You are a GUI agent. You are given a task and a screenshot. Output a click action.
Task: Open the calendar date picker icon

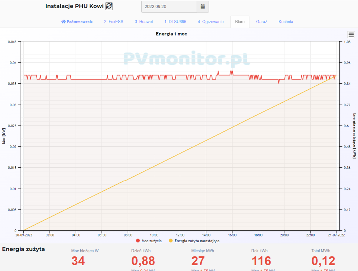pos(202,6)
